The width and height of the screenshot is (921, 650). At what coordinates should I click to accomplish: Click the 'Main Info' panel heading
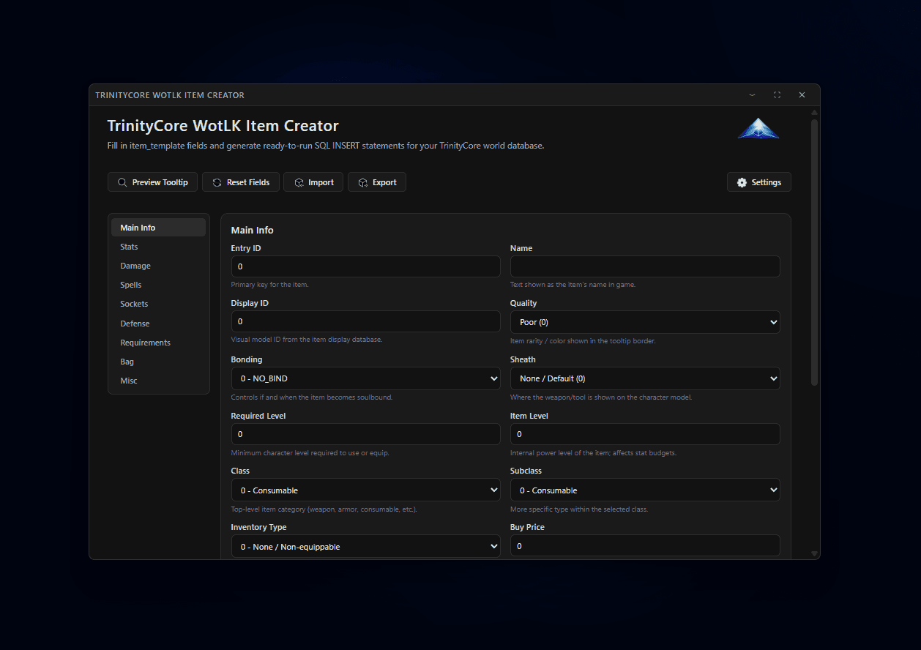coord(252,230)
